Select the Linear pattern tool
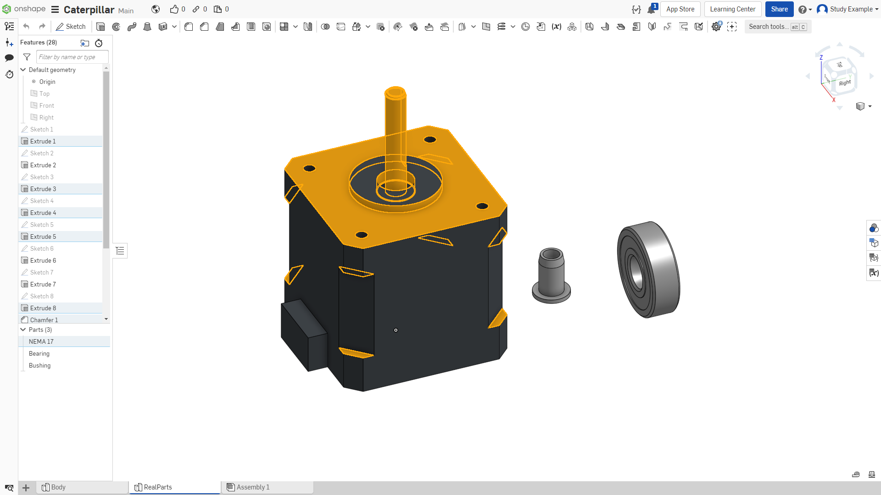Screen dimensions: 881x495 [284, 27]
